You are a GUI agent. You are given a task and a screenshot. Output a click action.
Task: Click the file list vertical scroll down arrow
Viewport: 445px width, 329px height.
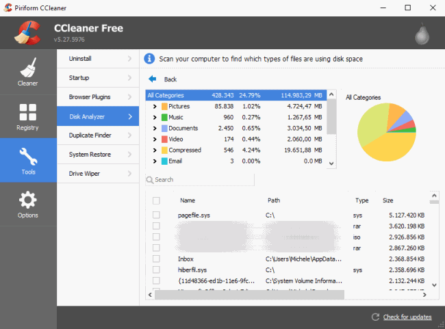[434, 285]
